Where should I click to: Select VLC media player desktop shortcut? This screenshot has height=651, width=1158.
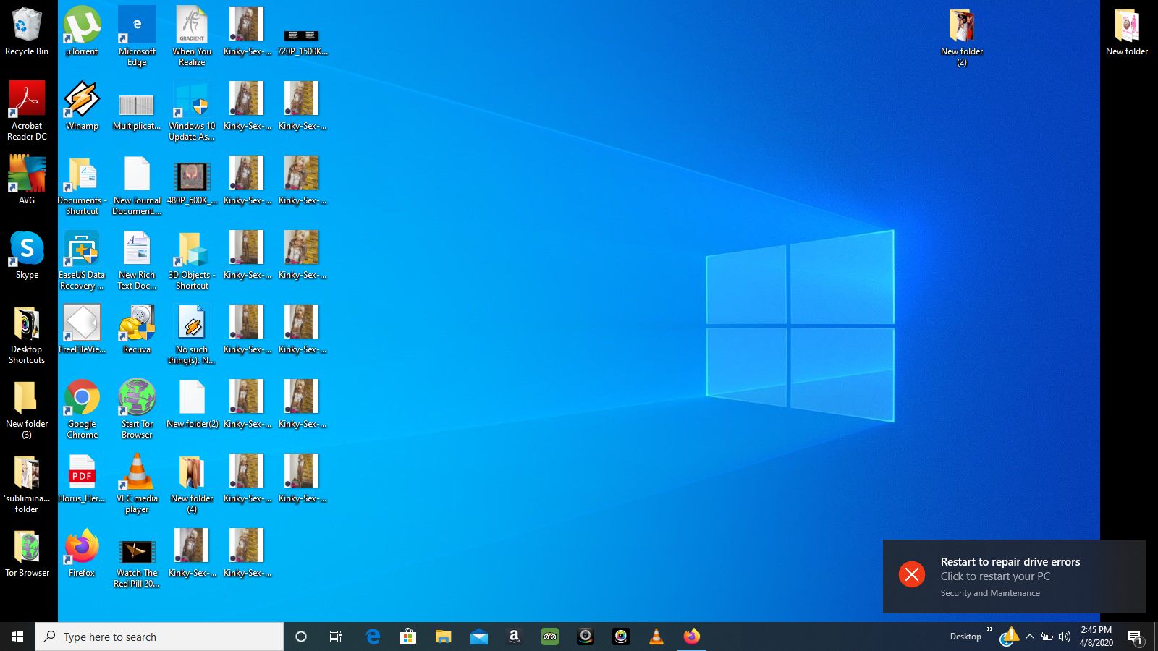137,483
